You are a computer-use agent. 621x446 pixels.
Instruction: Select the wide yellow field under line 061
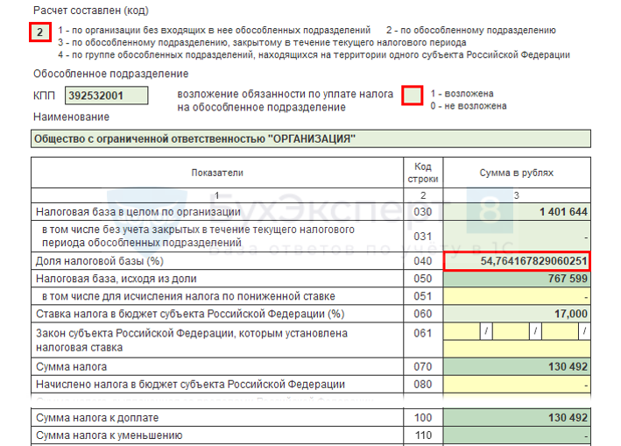517,349
